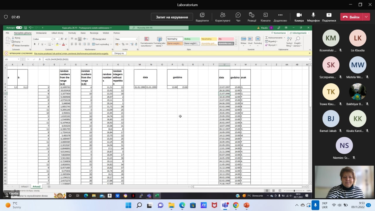Toggle the taskbar microphone mute button
Screen dimensions: 375x211
(x=315, y=205)
